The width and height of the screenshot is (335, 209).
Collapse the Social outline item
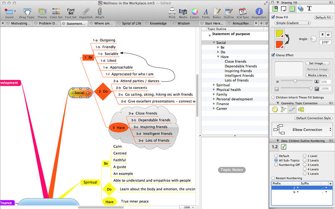214,43
